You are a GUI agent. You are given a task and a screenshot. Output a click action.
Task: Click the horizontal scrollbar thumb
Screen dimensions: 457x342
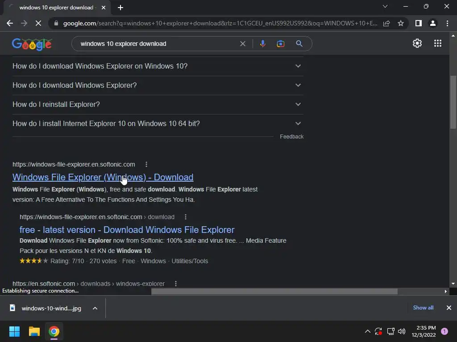pos(274,291)
